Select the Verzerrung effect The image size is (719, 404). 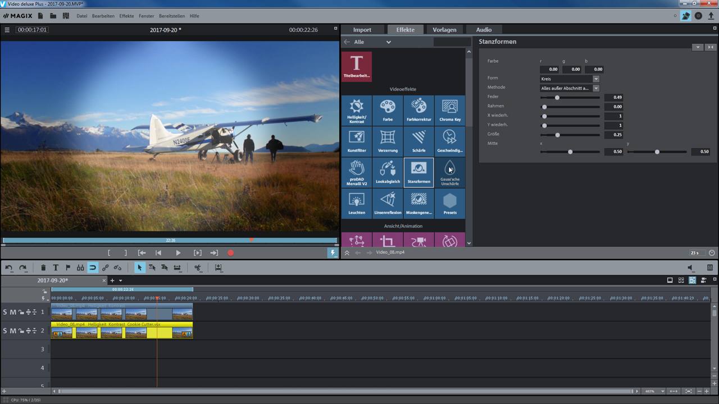(388, 141)
